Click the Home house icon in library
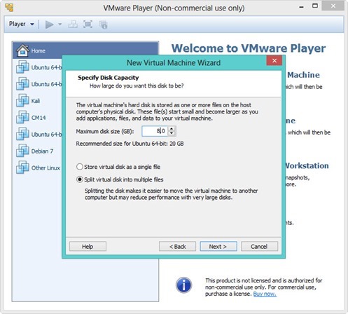The height and width of the screenshot is (314, 348). 22,50
